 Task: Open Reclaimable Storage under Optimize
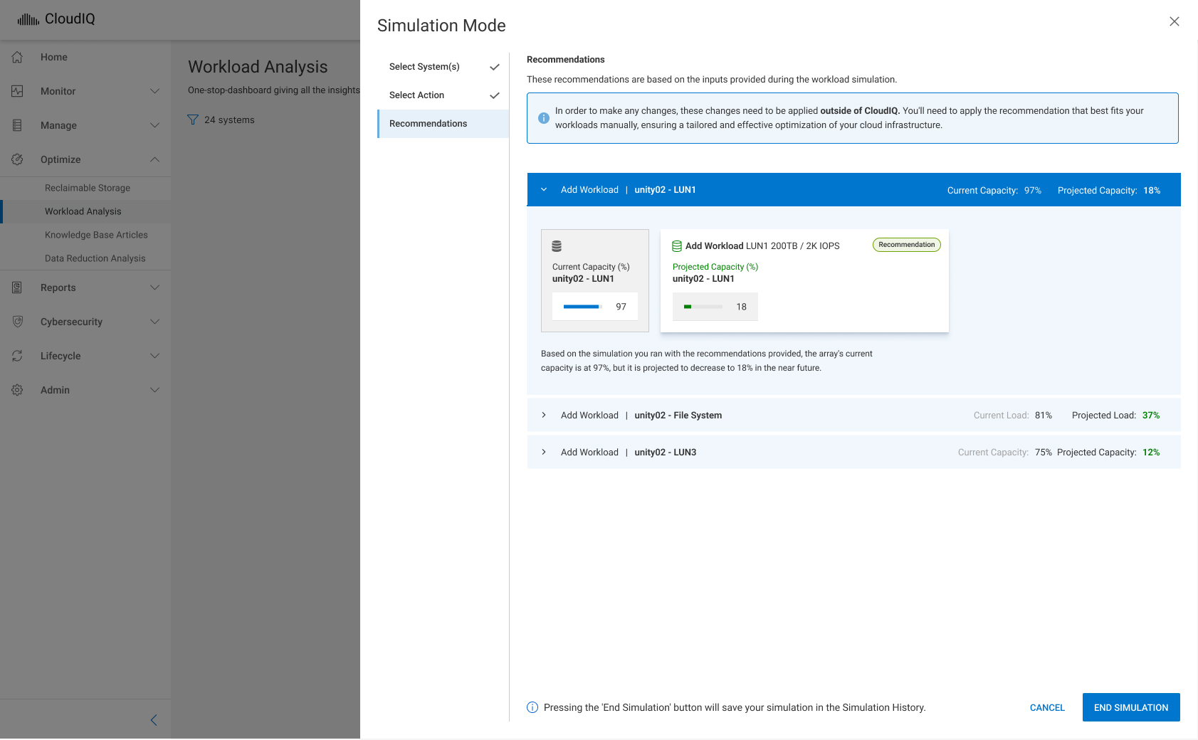tap(87, 188)
